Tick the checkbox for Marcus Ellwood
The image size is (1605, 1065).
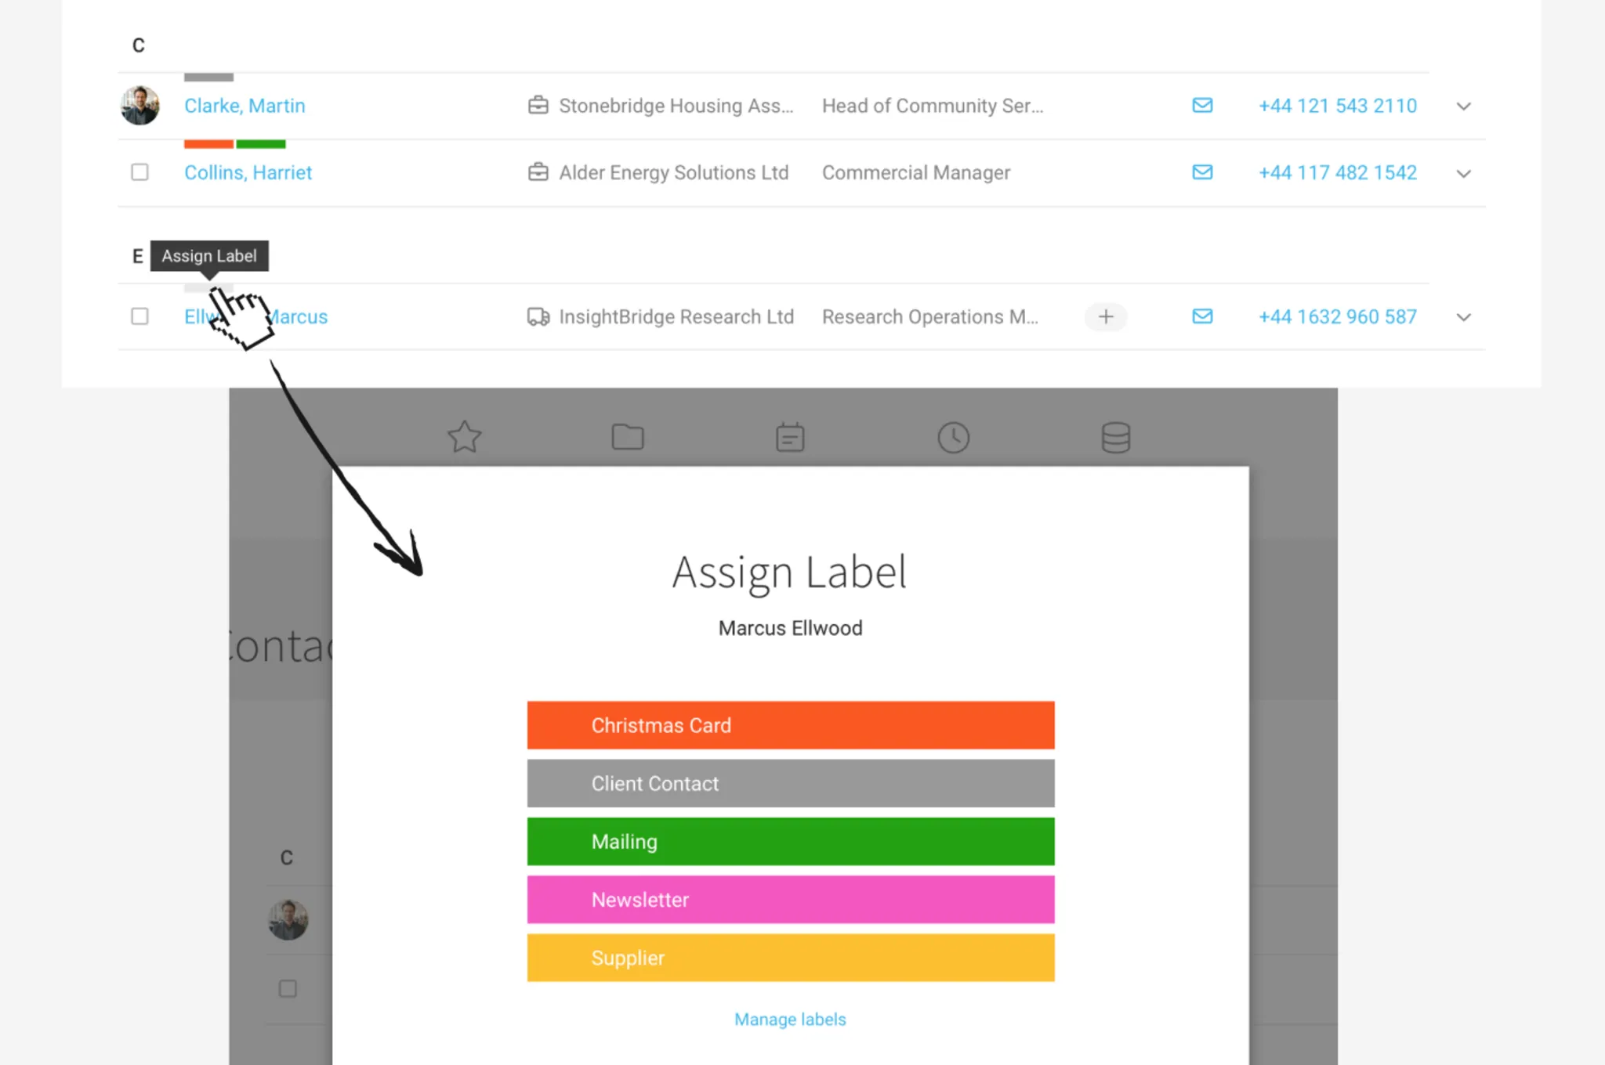click(139, 316)
